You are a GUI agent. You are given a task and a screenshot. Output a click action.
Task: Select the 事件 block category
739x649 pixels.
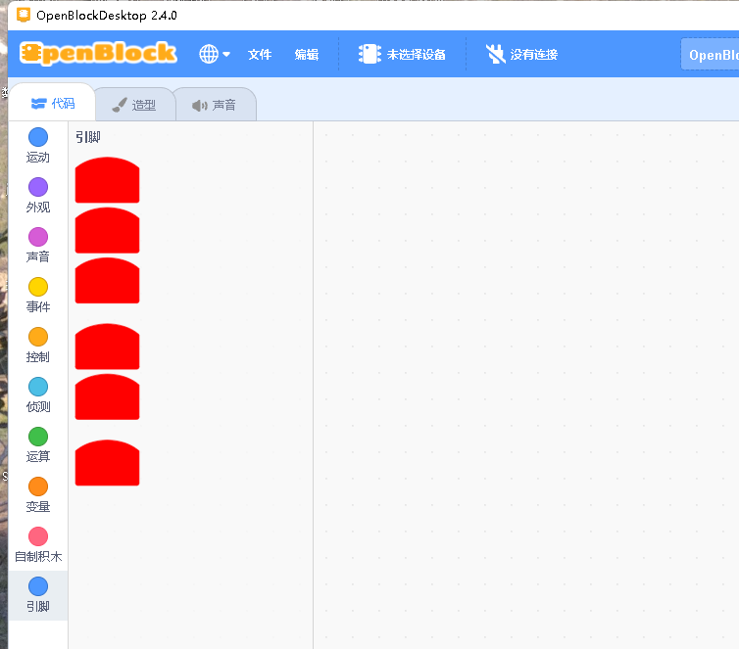[x=38, y=295]
